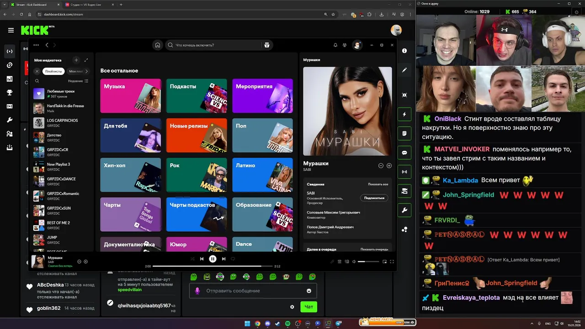
Task: Open chat settings gear near Чат button
Action: (x=292, y=307)
